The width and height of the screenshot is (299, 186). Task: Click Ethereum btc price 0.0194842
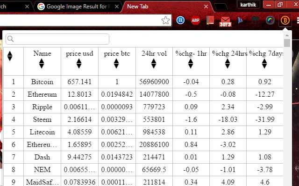click(x=117, y=94)
